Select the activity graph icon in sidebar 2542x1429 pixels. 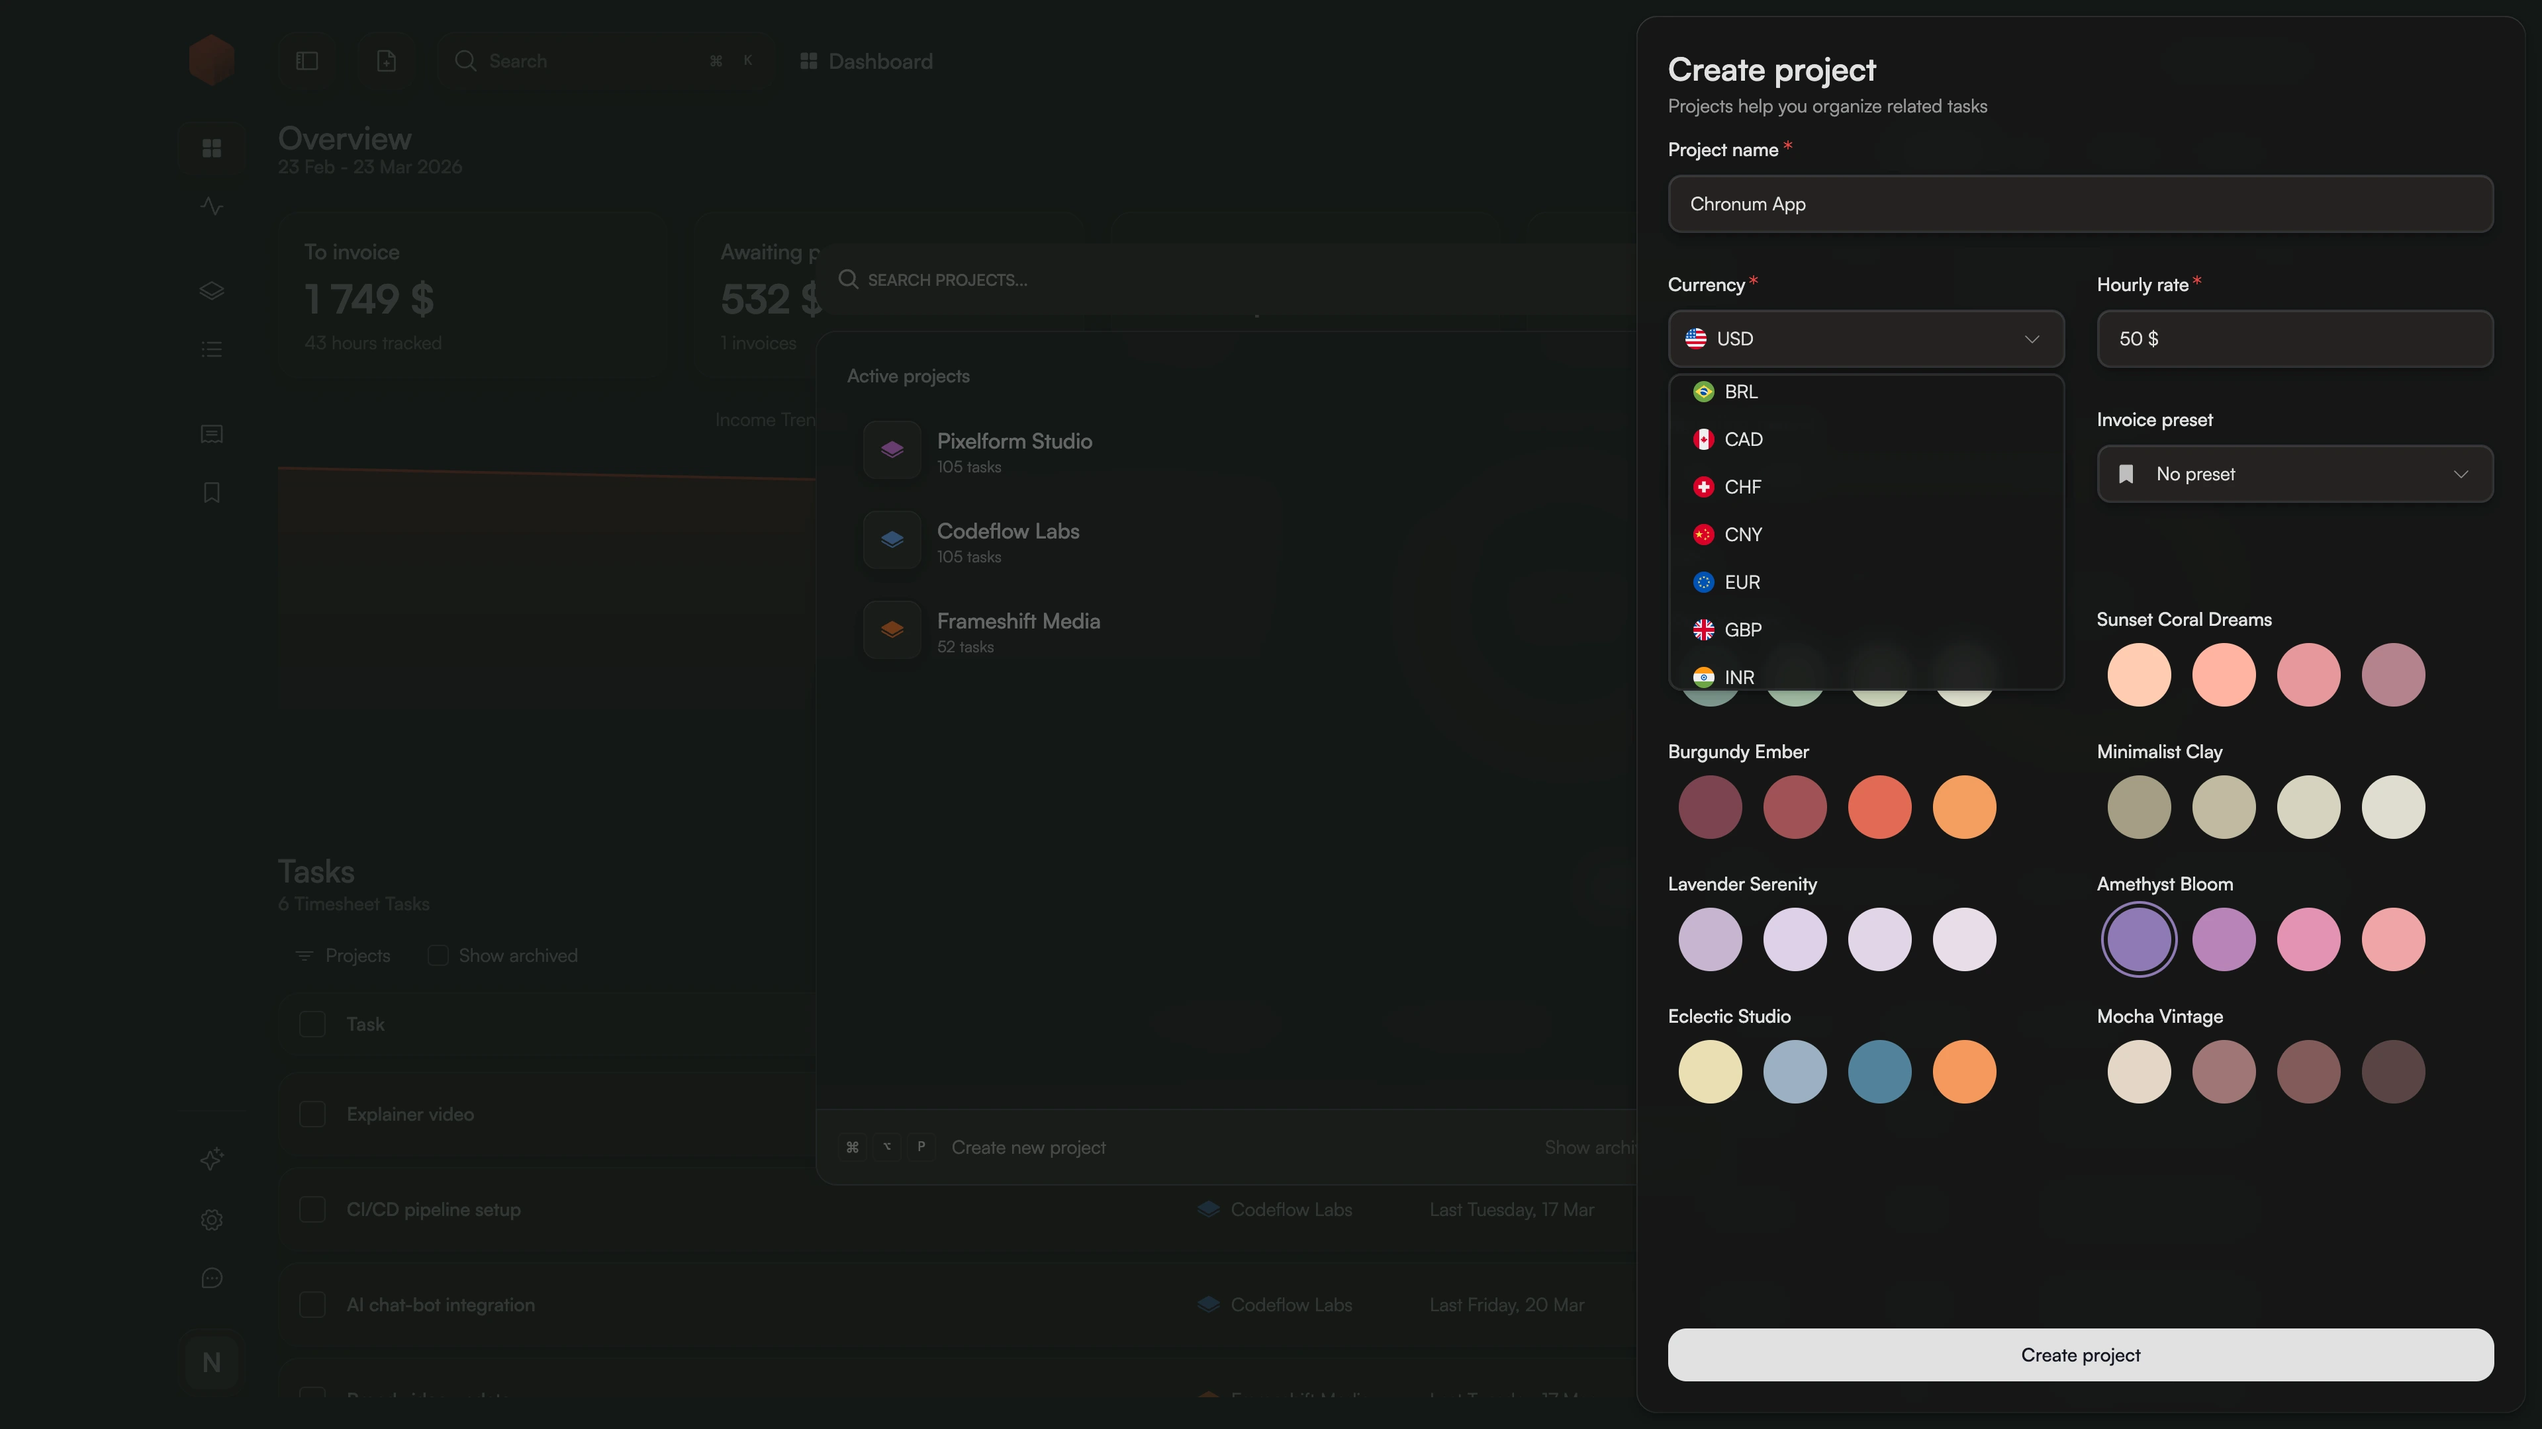point(211,205)
